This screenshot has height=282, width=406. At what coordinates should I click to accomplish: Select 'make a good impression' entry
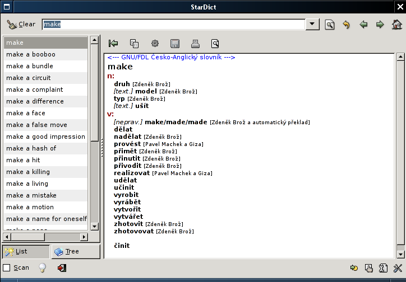pos(46,137)
